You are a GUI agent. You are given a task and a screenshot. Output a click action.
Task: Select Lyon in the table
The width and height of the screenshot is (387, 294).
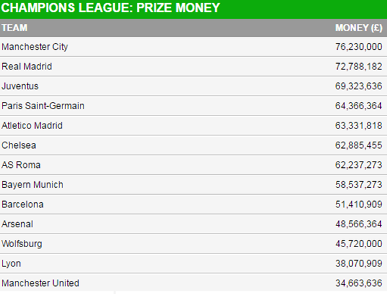click(x=11, y=263)
